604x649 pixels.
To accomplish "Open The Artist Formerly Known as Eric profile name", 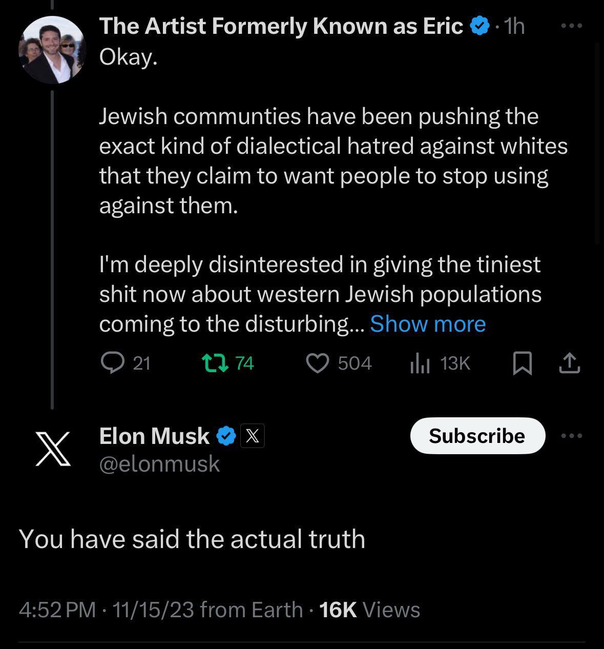I will click(x=281, y=26).
